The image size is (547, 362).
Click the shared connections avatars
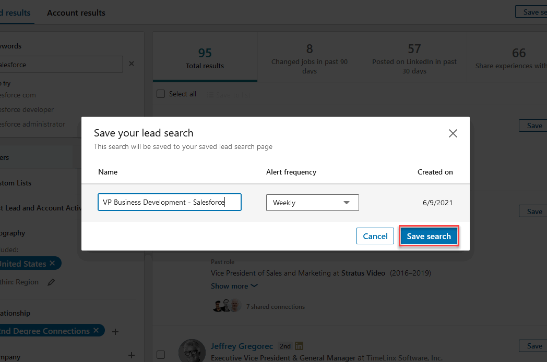pyautogui.click(x=227, y=305)
